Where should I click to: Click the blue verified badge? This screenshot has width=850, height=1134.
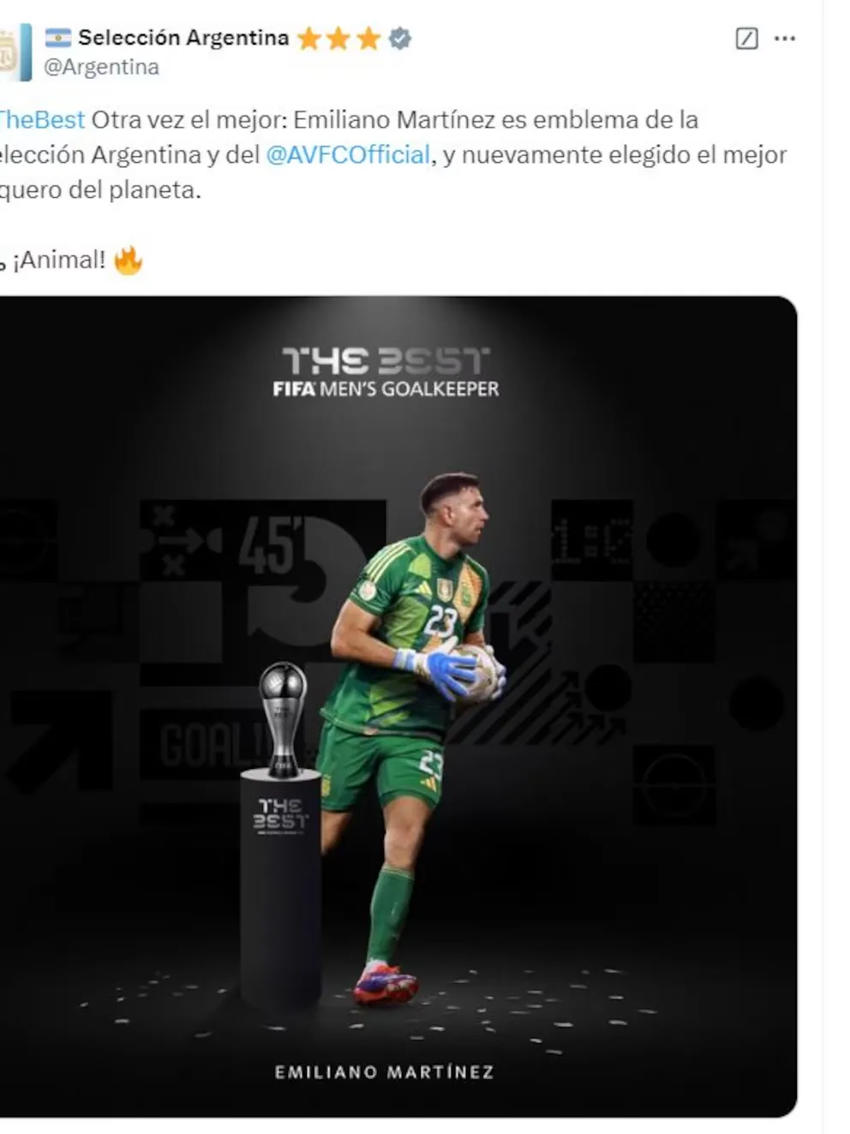pyautogui.click(x=400, y=38)
